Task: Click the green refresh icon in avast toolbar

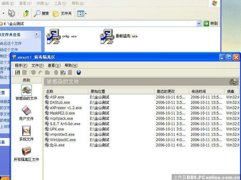Action: pos(18,72)
